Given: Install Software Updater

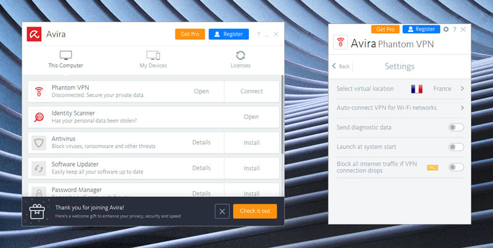Looking at the screenshot, I should [x=251, y=168].
